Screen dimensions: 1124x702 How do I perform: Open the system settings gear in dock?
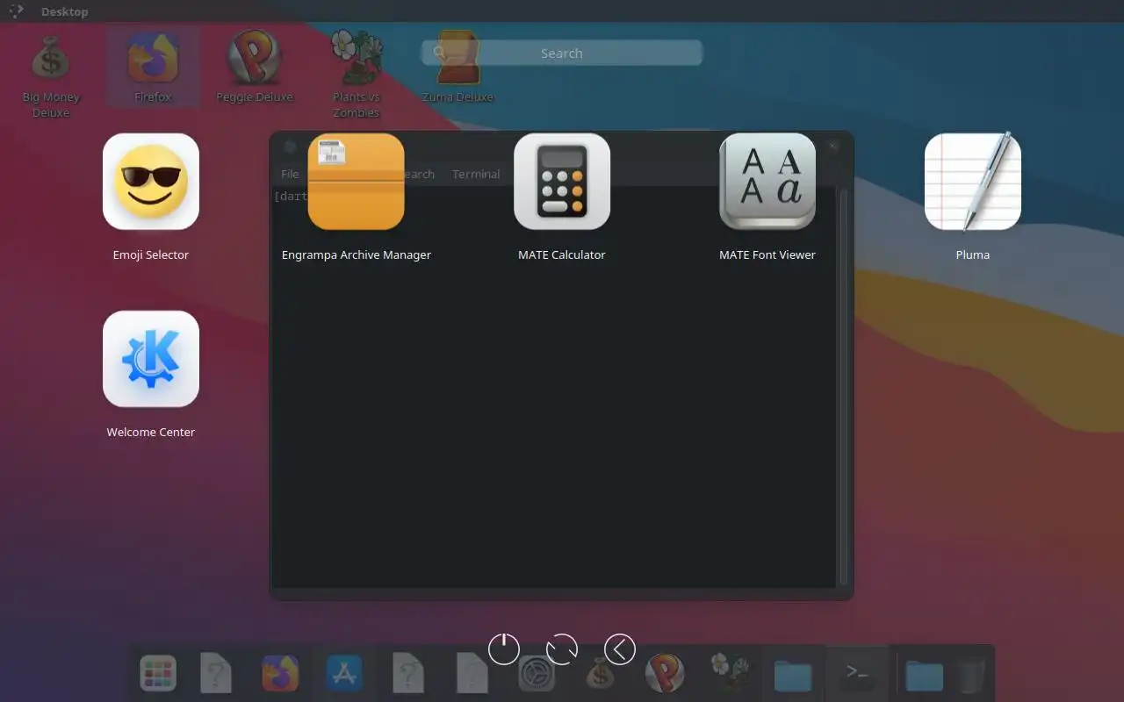point(537,674)
